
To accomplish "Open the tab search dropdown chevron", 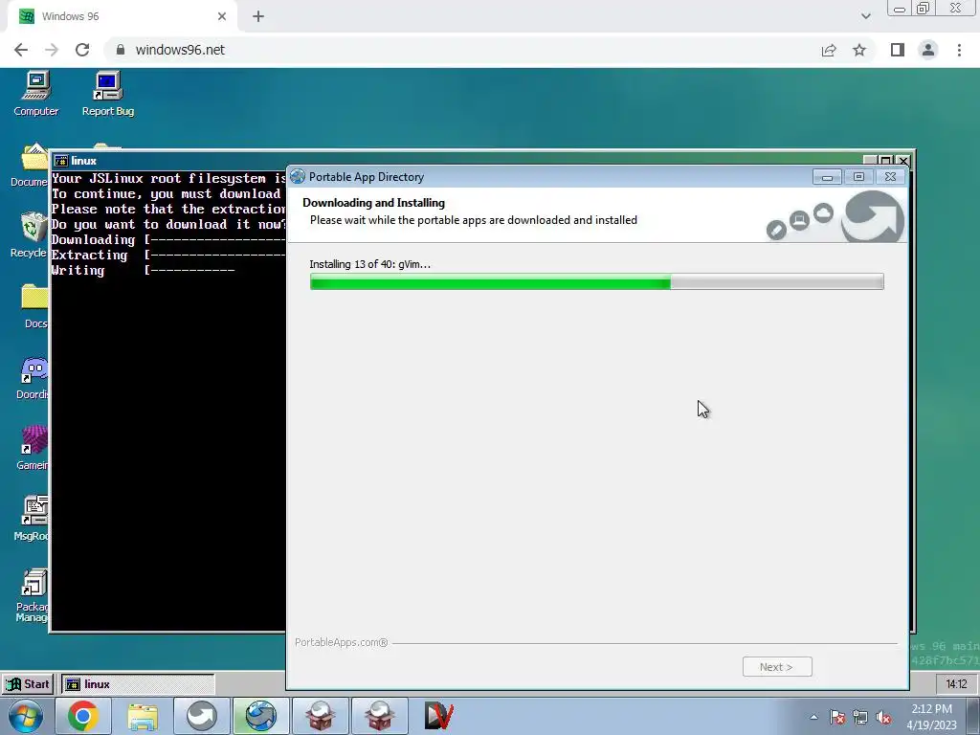I will pyautogui.click(x=865, y=16).
